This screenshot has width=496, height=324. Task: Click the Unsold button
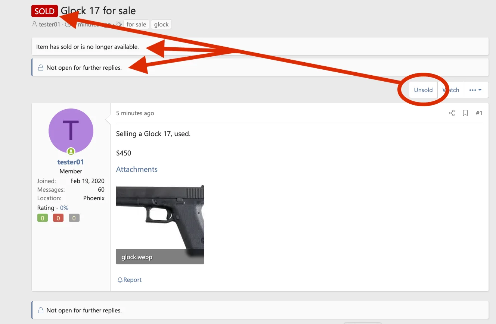click(x=423, y=90)
